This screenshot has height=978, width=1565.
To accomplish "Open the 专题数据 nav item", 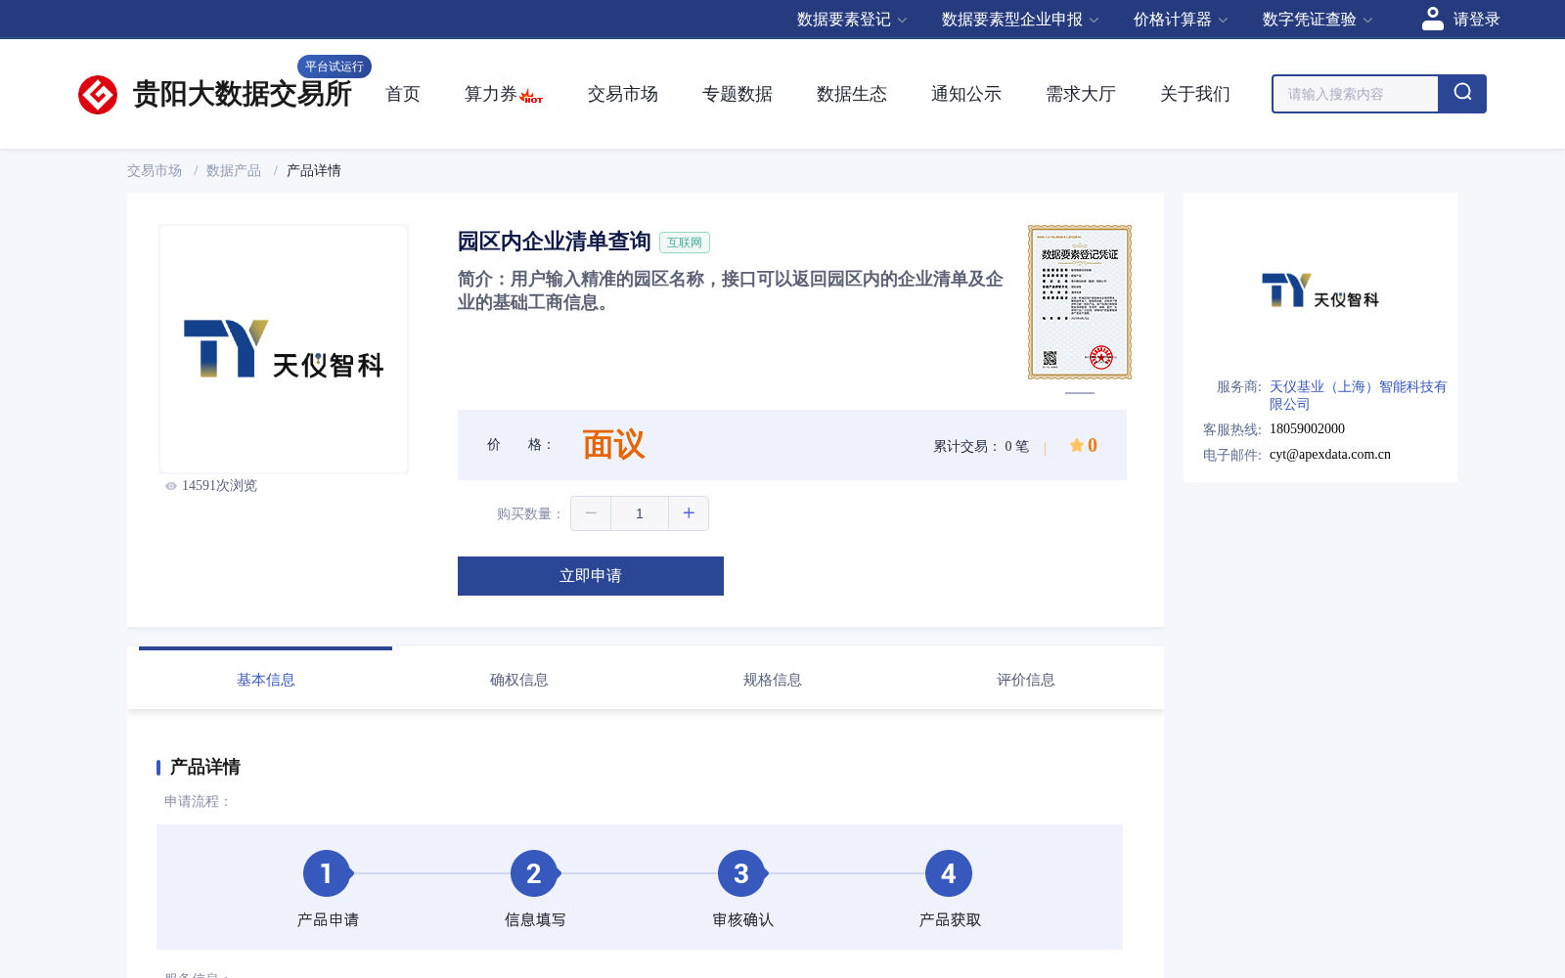I will coord(738,94).
